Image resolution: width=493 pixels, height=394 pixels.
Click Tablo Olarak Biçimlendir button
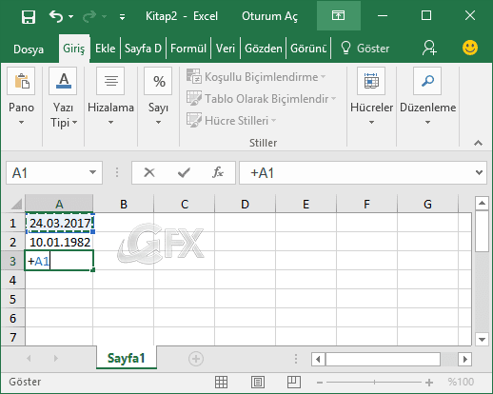pyautogui.click(x=261, y=99)
